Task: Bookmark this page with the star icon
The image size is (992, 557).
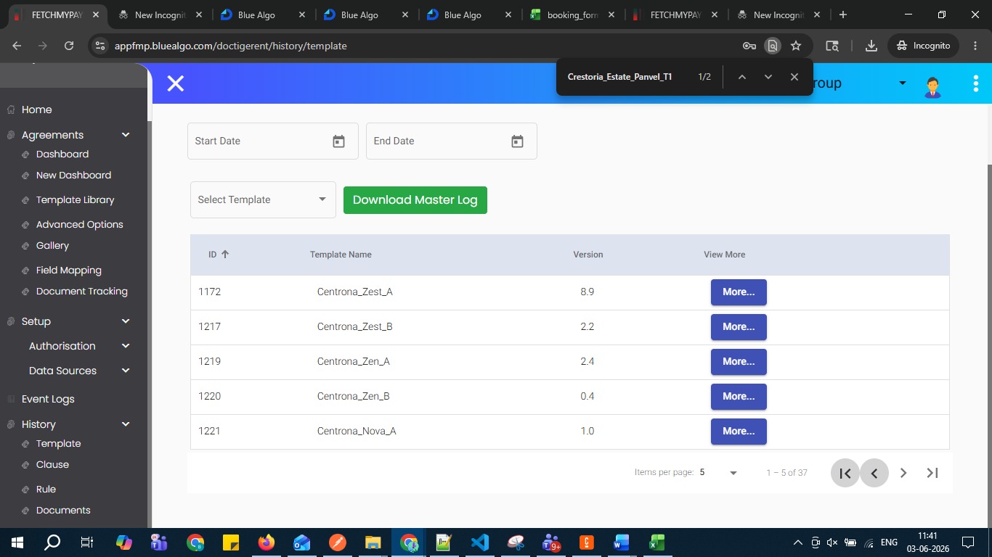Action: (796, 46)
